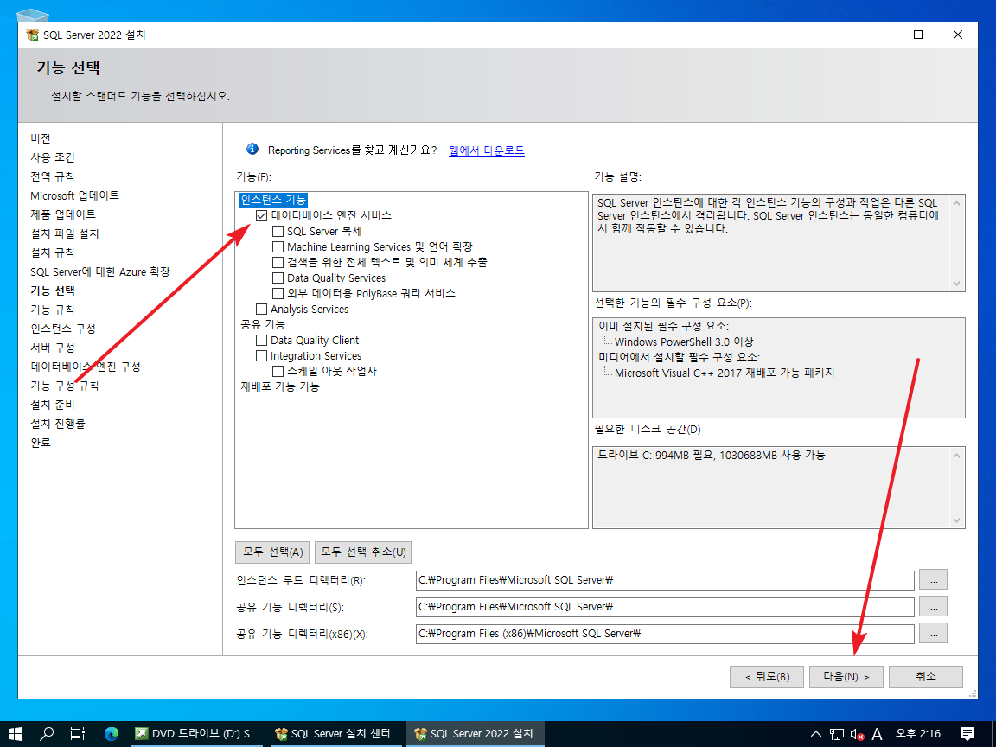The image size is (996, 747).
Task: Select 전역 규칙 step in sidebar
Action: (x=53, y=176)
